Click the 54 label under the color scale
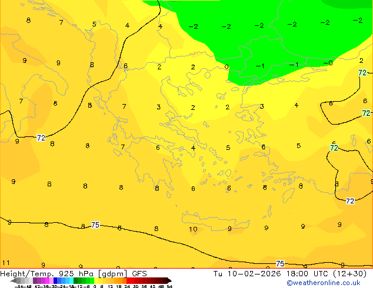 pos(169,286)
